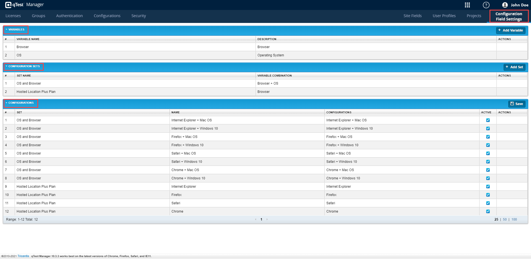
Task: Go to previous page arrow in pagination
Action: (256, 219)
